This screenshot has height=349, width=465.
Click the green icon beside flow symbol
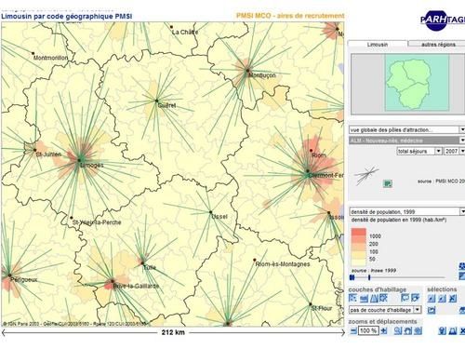click(x=387, y=183)
